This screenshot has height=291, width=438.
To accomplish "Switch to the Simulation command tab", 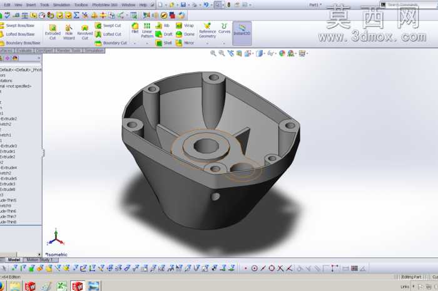I will pos(94,50).
